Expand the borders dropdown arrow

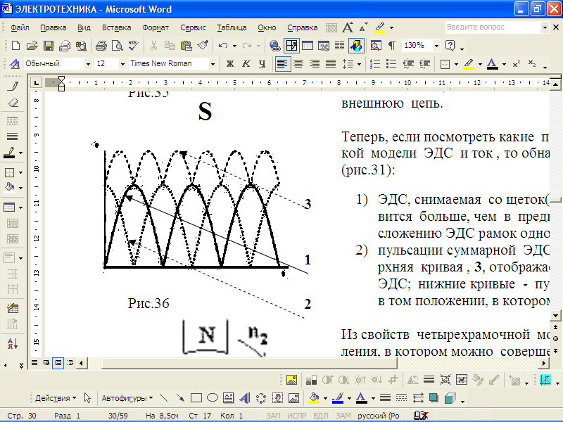pyautogui.click(x=456, y=64)
